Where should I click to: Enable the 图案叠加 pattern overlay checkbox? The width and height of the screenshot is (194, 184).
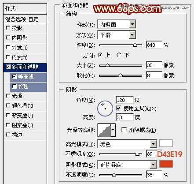coord(8,125)
